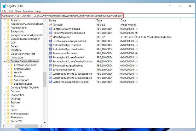Screen dimensions: 196x131
Task: Select the SoftLandingEnabled DWORD icon
Action: tap(50, 70)
